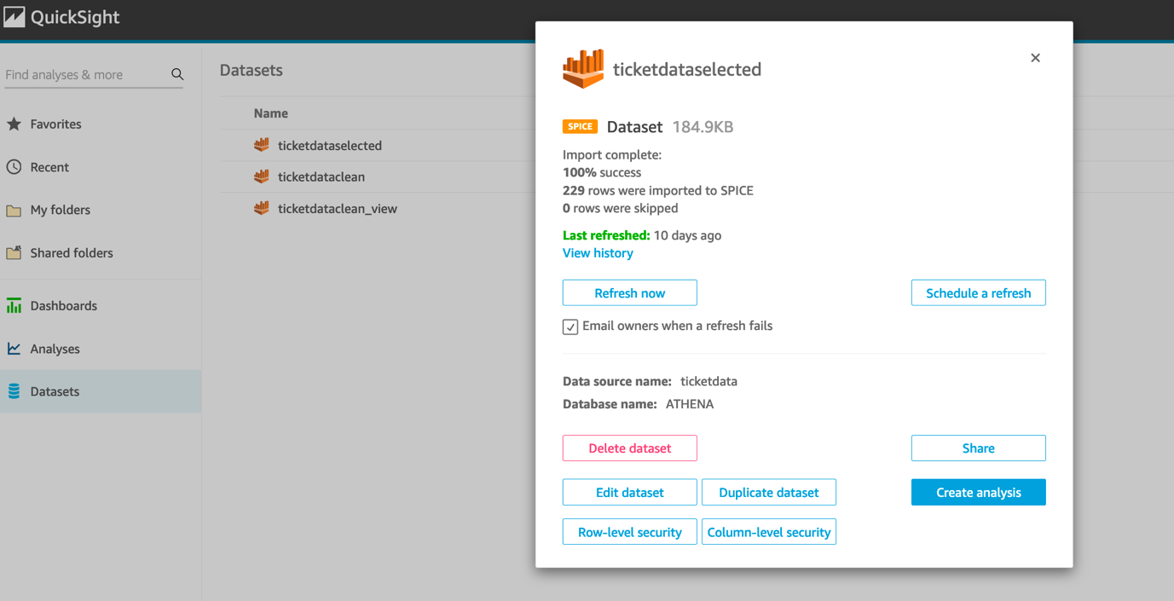Uncheck Email owners when a refresh fails
The height and width of the screenshot is (601, 1174).
(x=570, y=327)
